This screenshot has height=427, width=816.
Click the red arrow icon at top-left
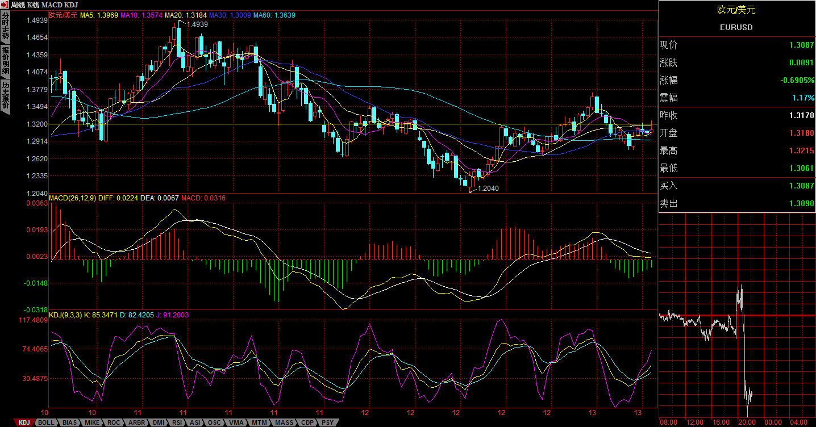[5, 5]
